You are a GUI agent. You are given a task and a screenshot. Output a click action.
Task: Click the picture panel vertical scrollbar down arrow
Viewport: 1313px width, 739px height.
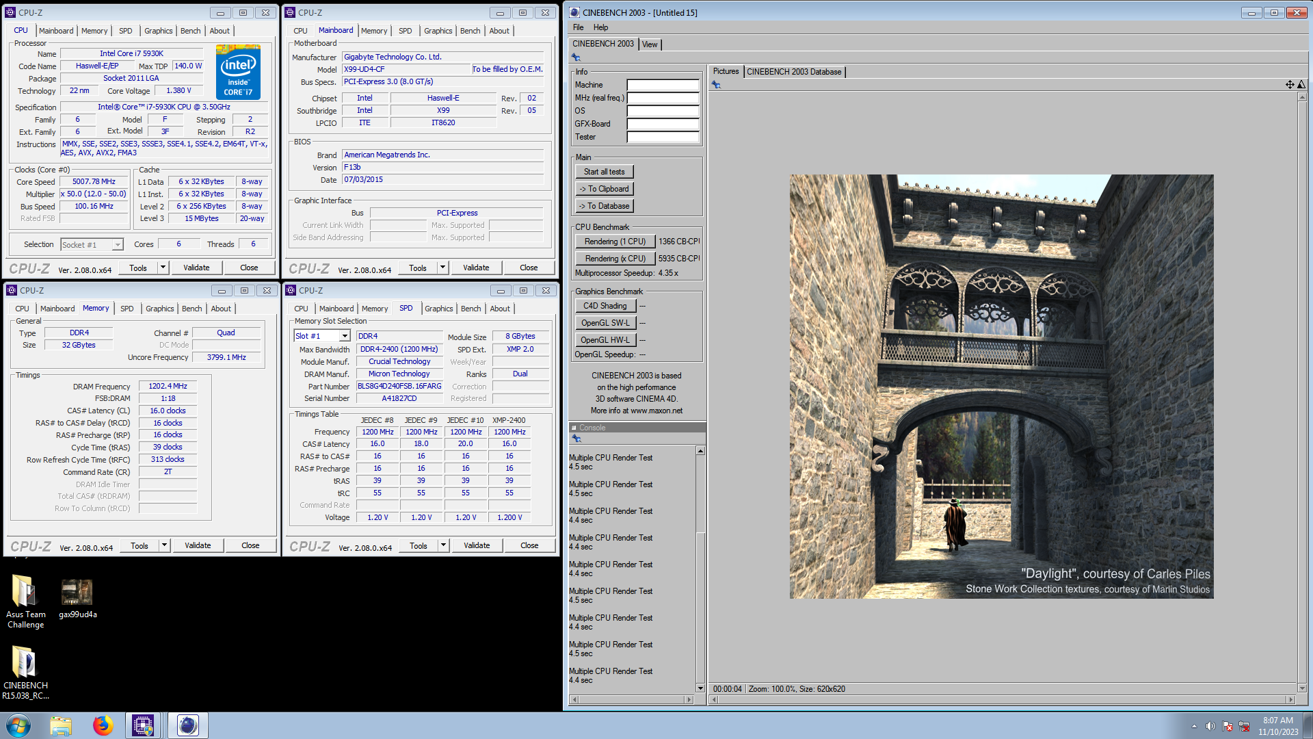(1302, 688)
